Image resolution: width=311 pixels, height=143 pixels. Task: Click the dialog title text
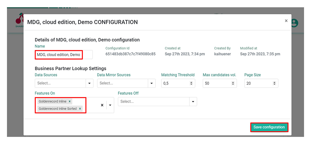click(82, 22)
